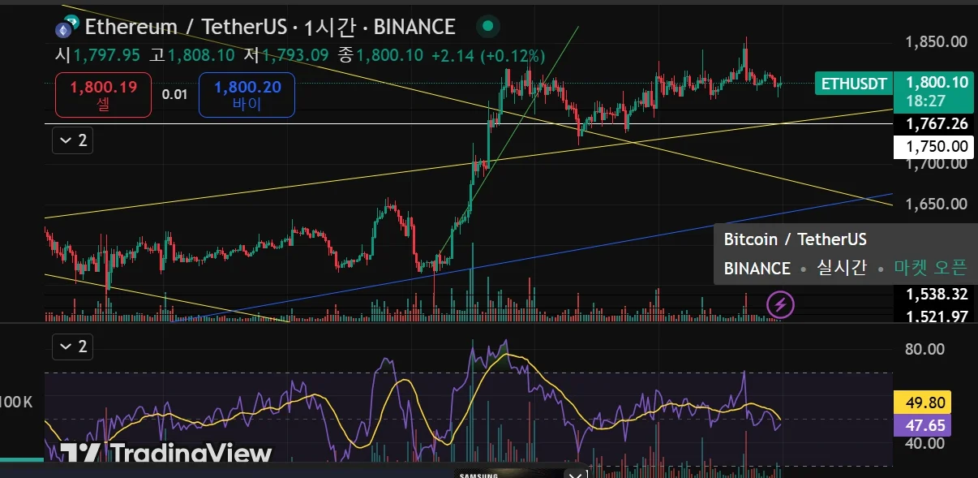Image resolution: width=978 pixels, height=478 pixels.
Task: Click the change value +2.14 (+0.12%)
Action: coord(488,55)
